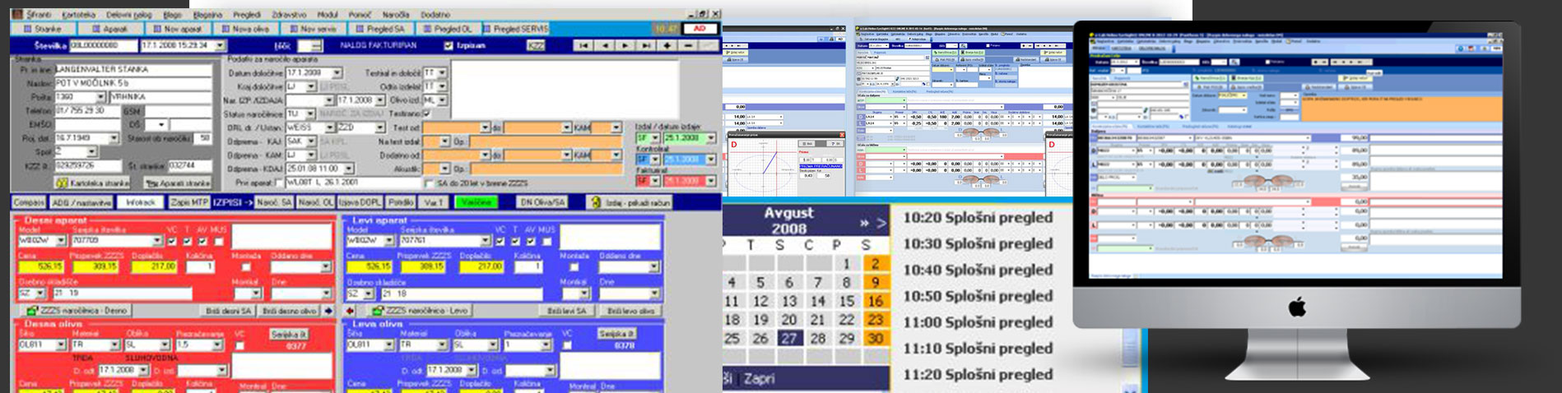Open the Datum določitve date dropdown
Viewport: 1562px width, 393px height.
coord(337,73)
